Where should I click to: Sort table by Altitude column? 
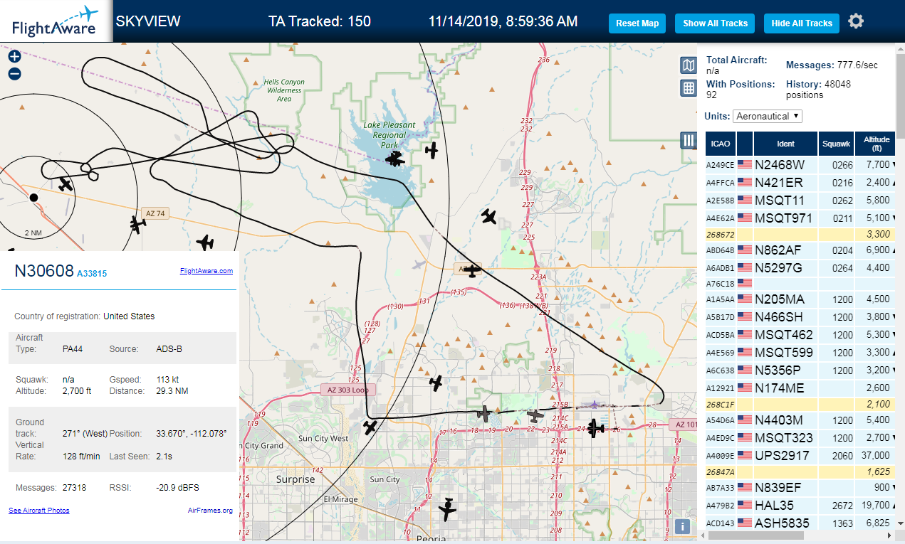point(877,144)
